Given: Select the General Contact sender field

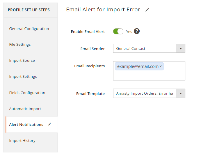Looking at the screenshot, I should pos(145,48).
